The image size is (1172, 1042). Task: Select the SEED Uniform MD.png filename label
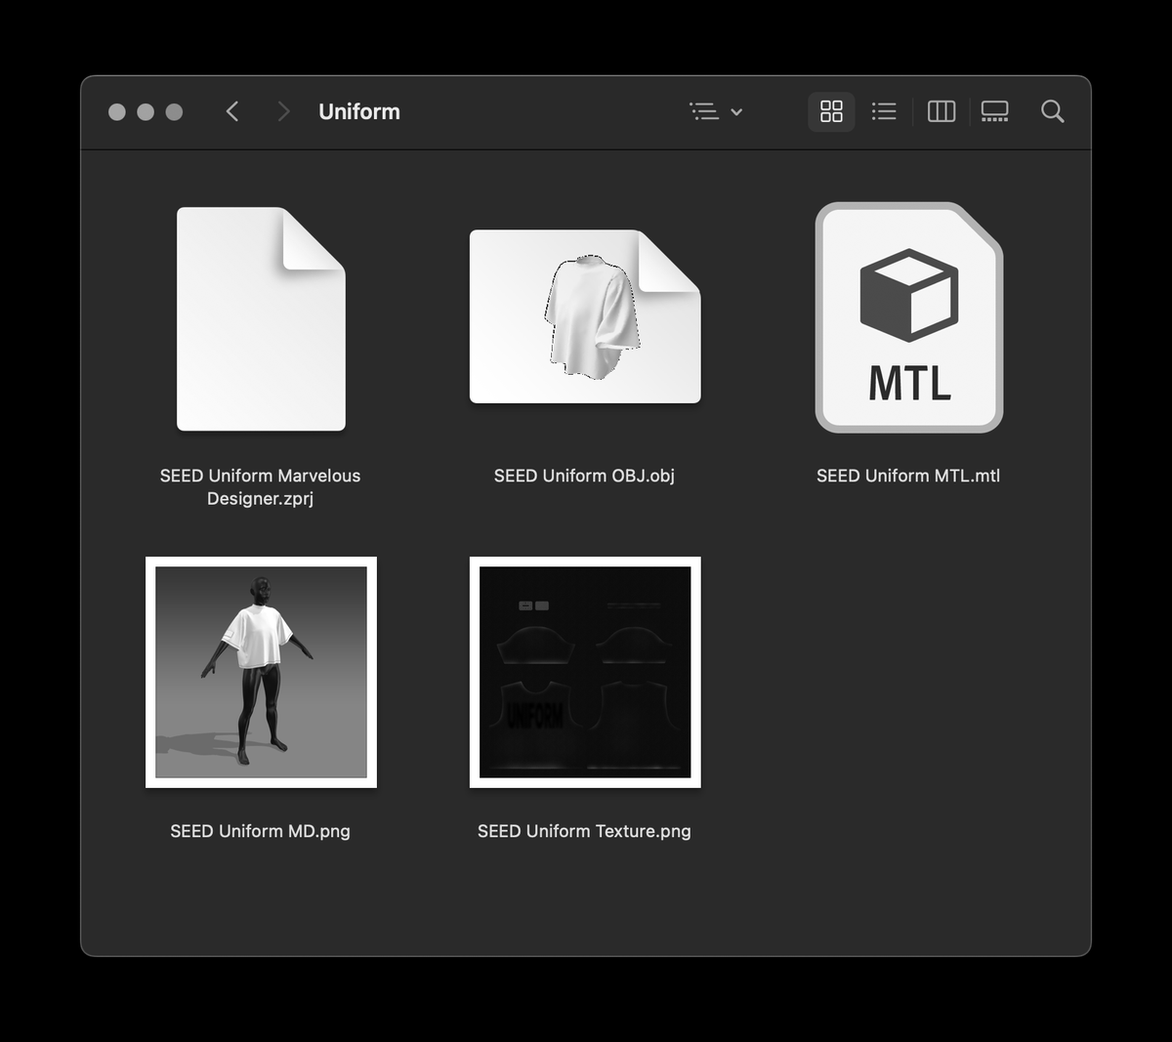pos(260,831)
